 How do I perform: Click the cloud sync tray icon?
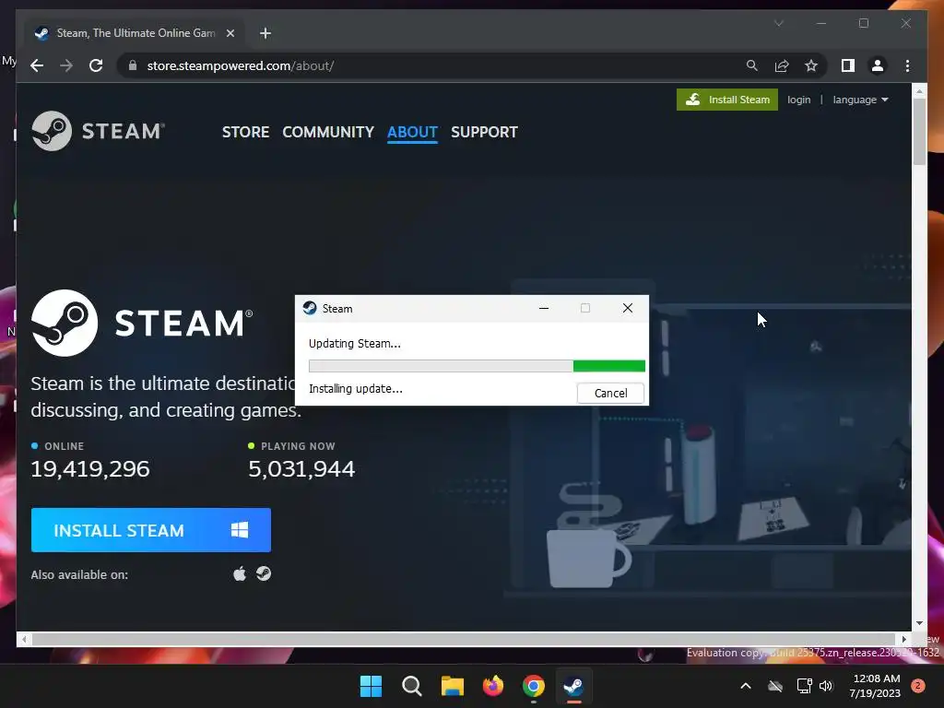[775, 686]
